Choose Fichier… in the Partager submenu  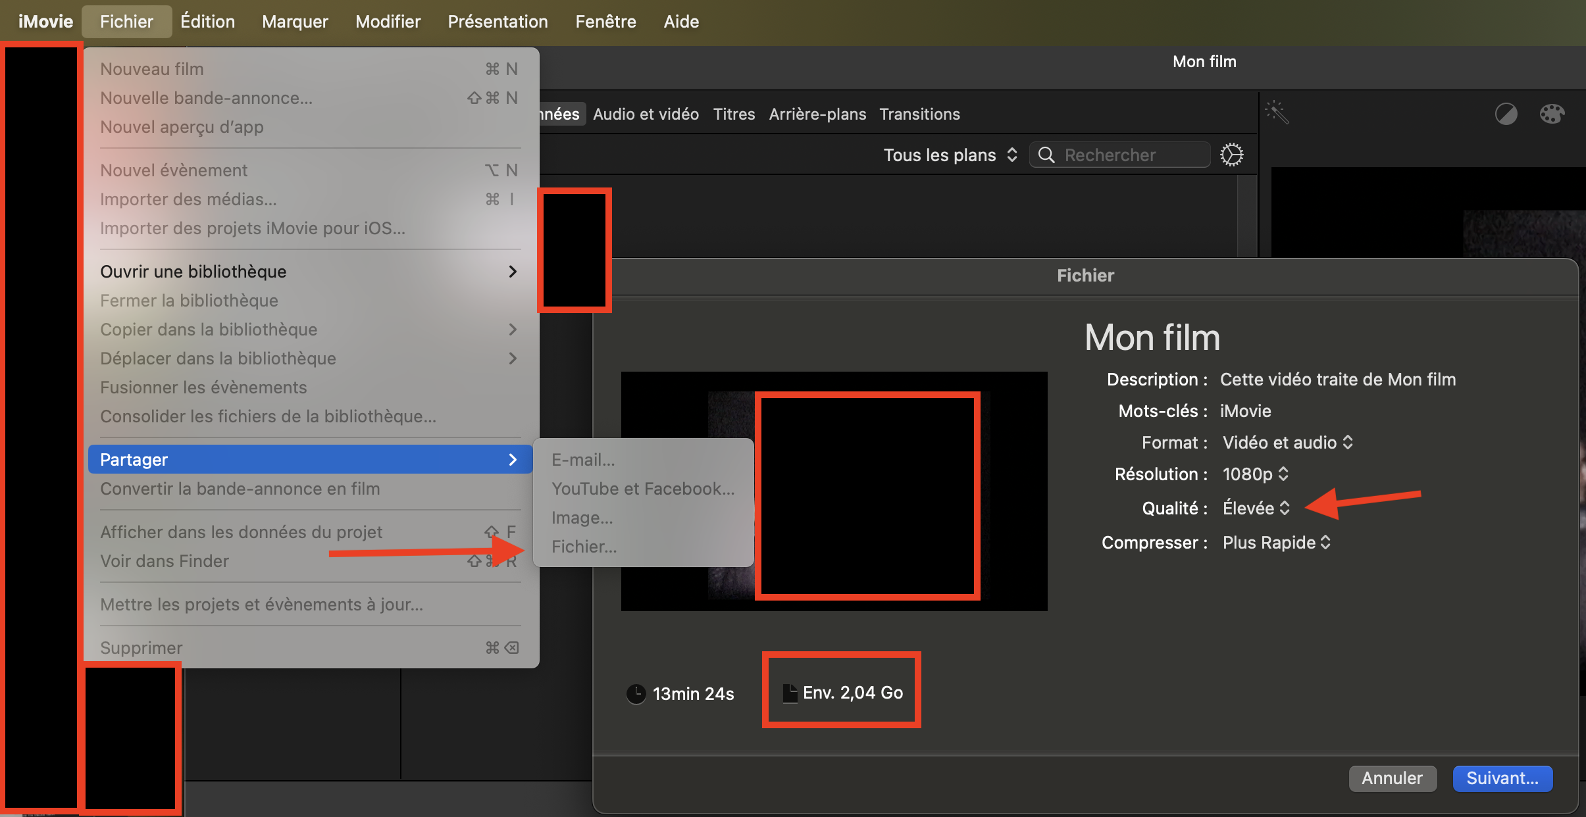pyautogui.click(x=584, y=546)
